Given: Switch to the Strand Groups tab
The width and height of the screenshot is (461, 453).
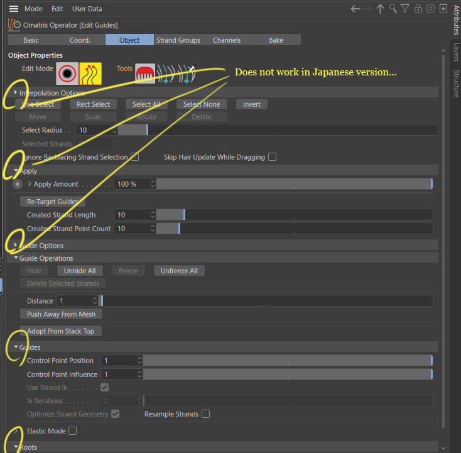Looking at the screenshot, I should pos(178,40).
